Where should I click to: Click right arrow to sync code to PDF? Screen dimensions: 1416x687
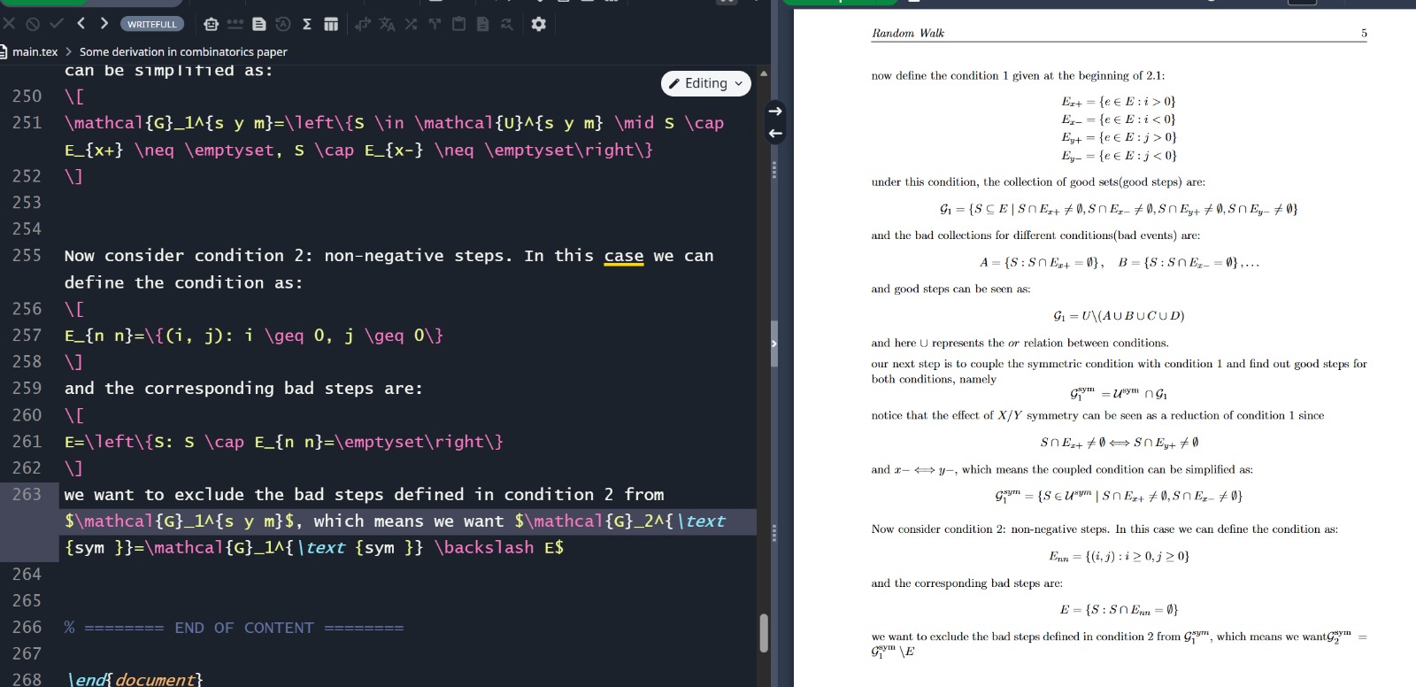[775, 111]
